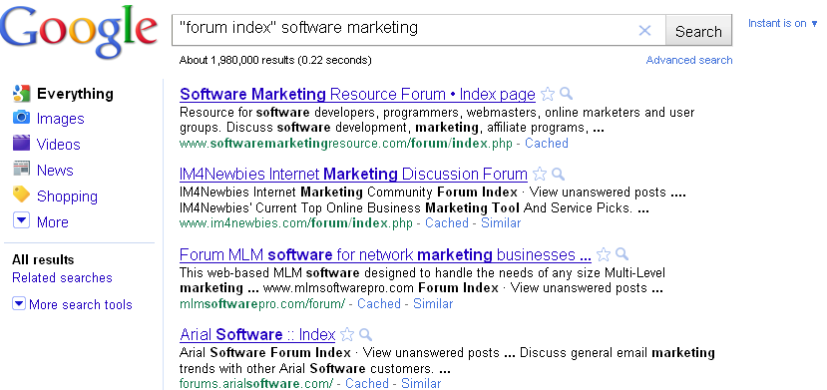Select the Everything search category
This screenshot has height=390, width=827.
click(75, 94)
